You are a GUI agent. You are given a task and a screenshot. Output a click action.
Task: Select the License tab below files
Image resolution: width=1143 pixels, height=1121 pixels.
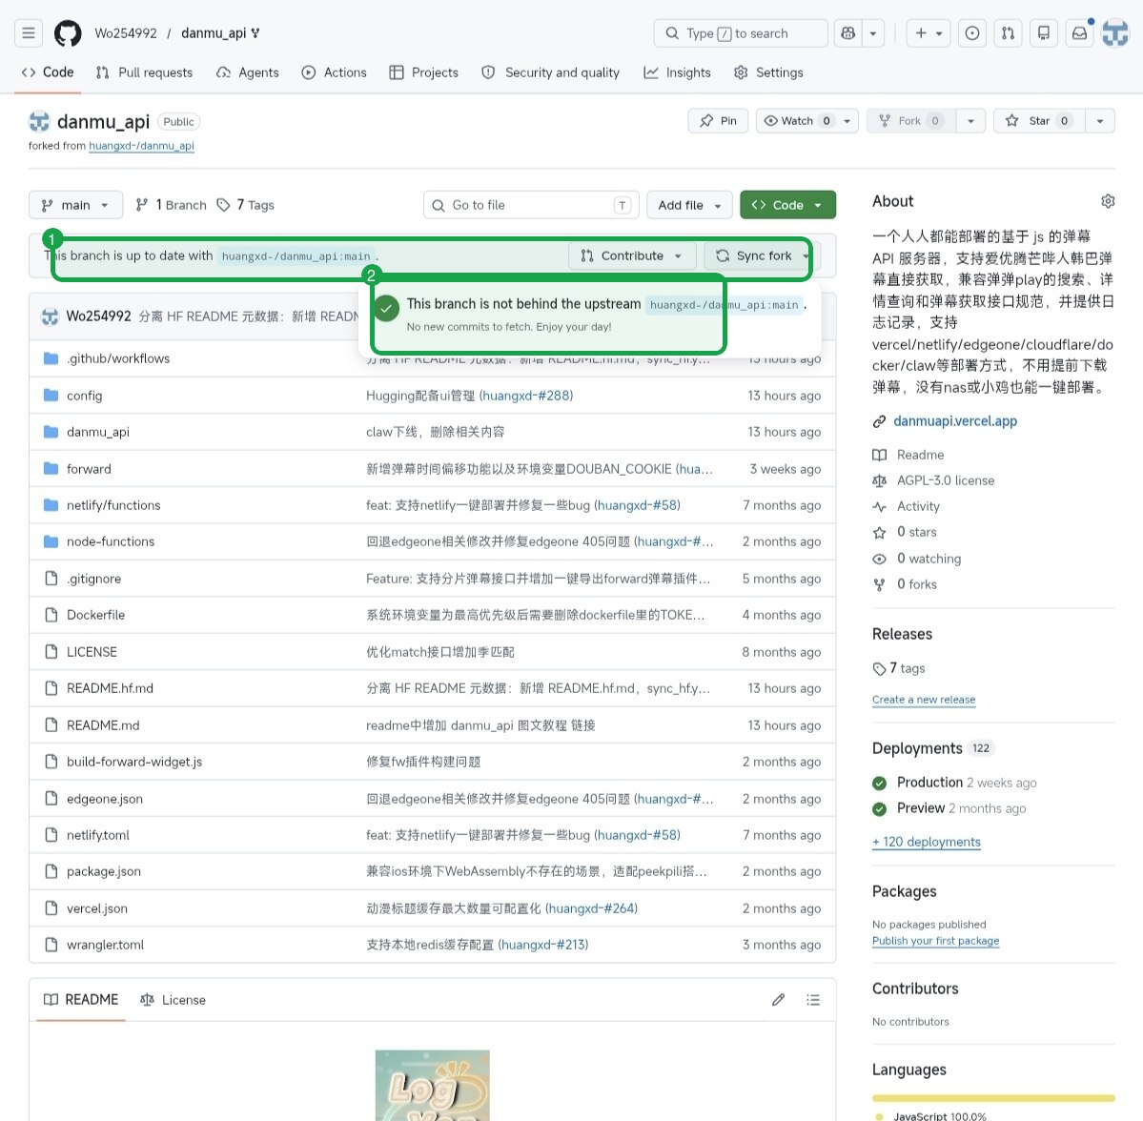click(173, 999)
